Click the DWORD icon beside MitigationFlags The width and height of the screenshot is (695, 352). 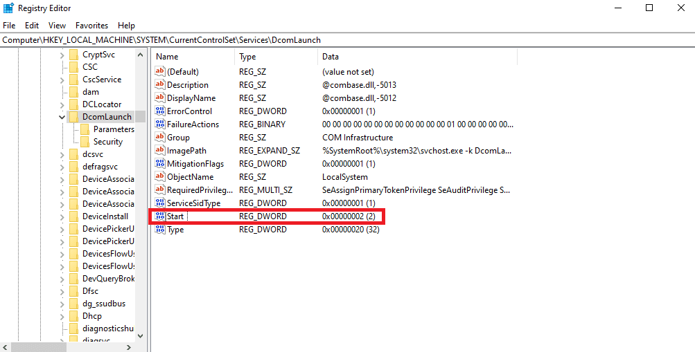click(x=159, y=163)
